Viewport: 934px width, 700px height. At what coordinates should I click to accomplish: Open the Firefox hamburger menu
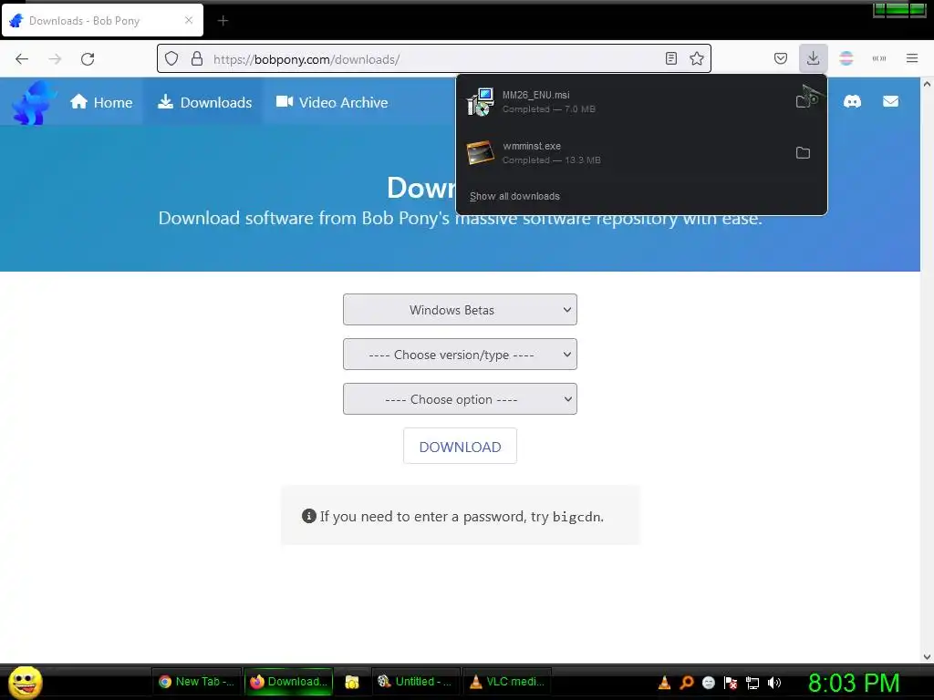(x=912, y=58)
